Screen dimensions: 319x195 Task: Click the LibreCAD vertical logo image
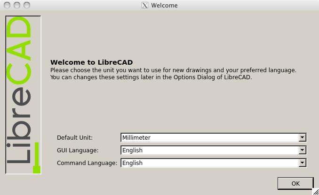(x=23, y=95)
